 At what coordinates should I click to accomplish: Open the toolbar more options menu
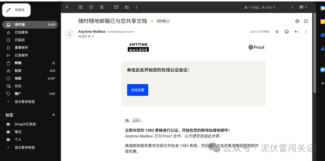coord(136,7)
